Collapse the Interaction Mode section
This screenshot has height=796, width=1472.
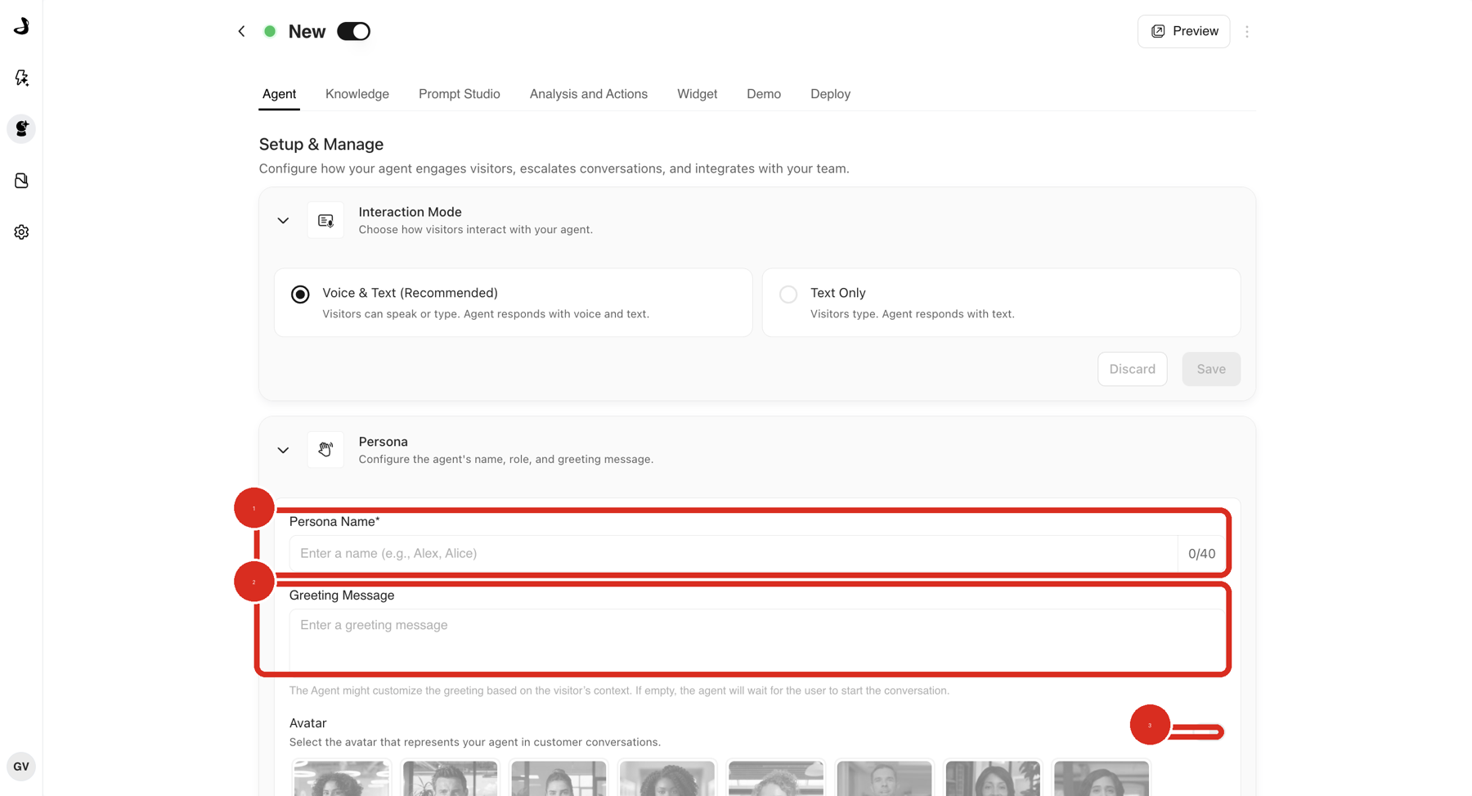[283, 221]
